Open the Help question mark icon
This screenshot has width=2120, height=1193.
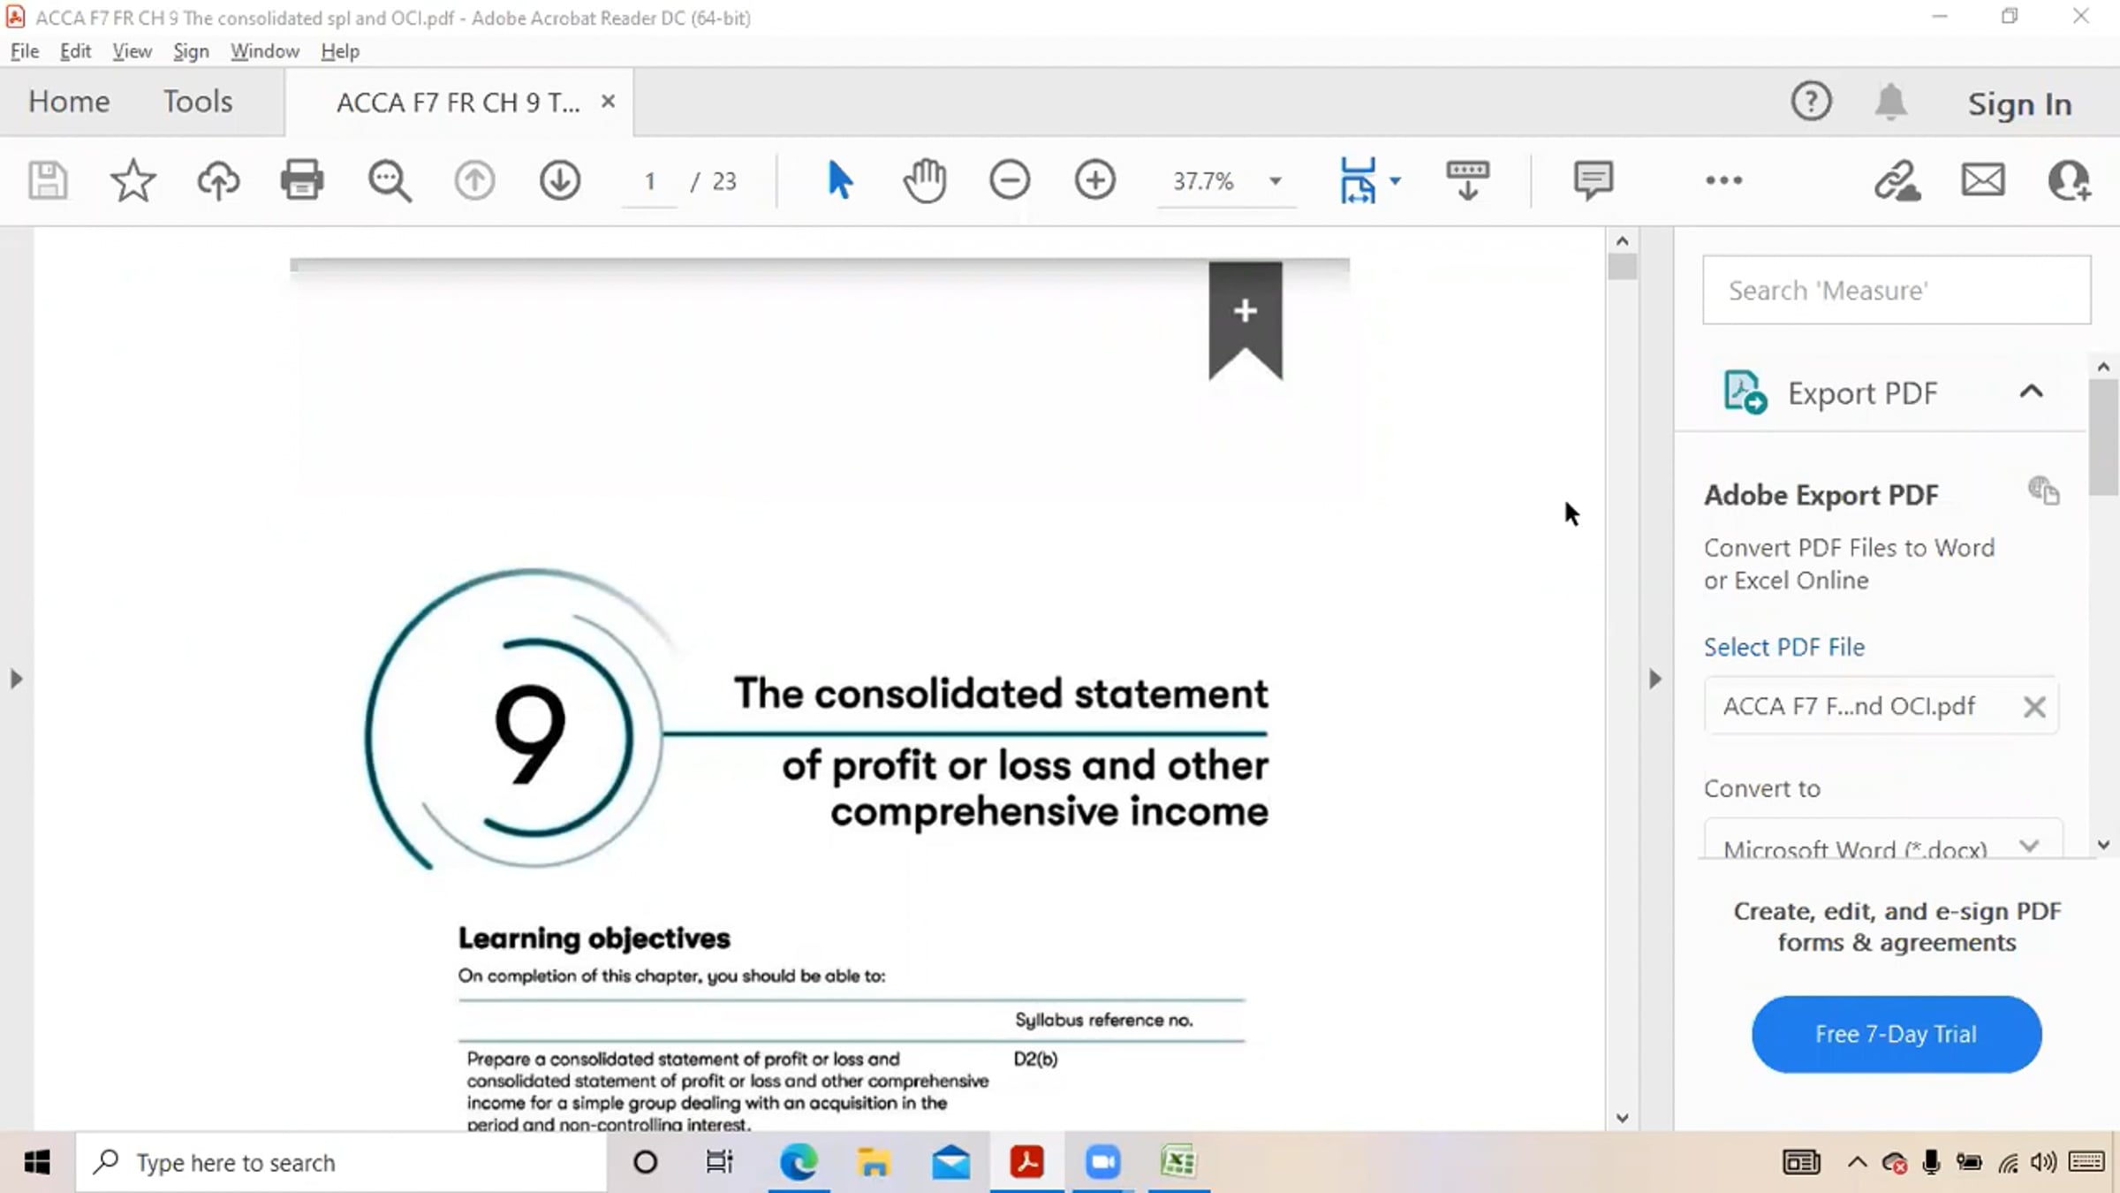[1811, 102]
